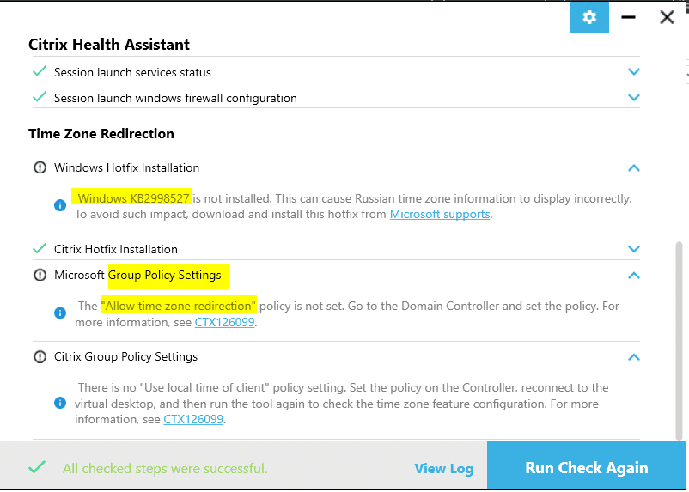The width and height of the screenshot is (689, 492).
Task: Collapse Microsoft Group Policy Settings section
Action: (x=634, y=276)
